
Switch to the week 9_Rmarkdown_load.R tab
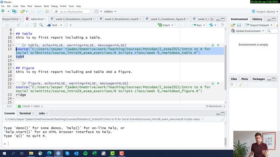pos(122,19)
